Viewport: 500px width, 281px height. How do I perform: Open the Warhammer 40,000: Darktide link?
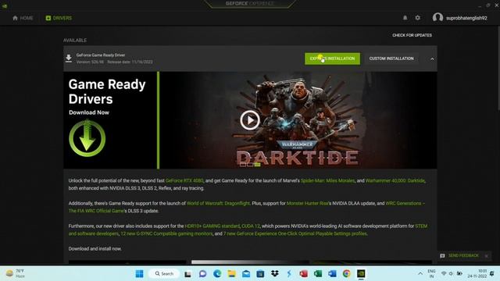tap(395, 180)
